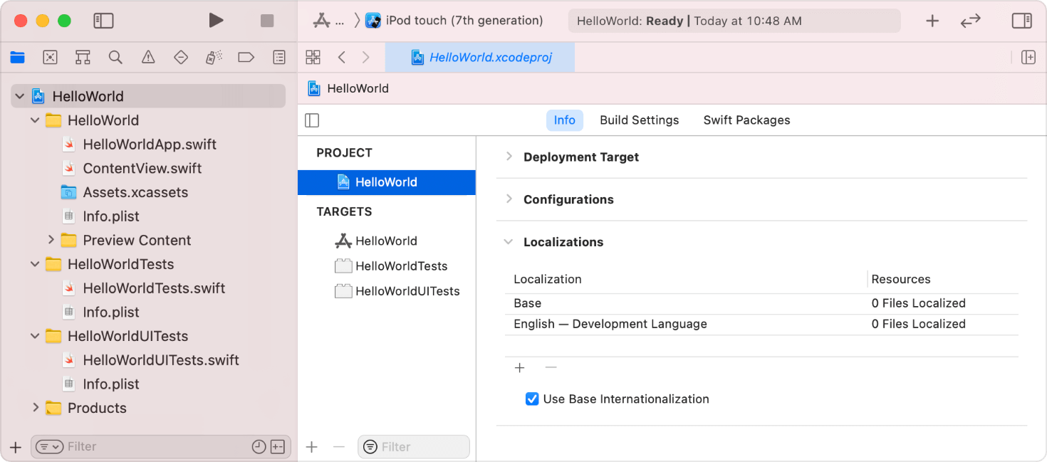
Task: Go forward in editor history
Action: click(x=365, y=58)
